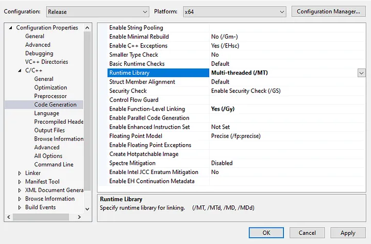Expand the Build Events node arrow
371x244 pixels.
20,207
